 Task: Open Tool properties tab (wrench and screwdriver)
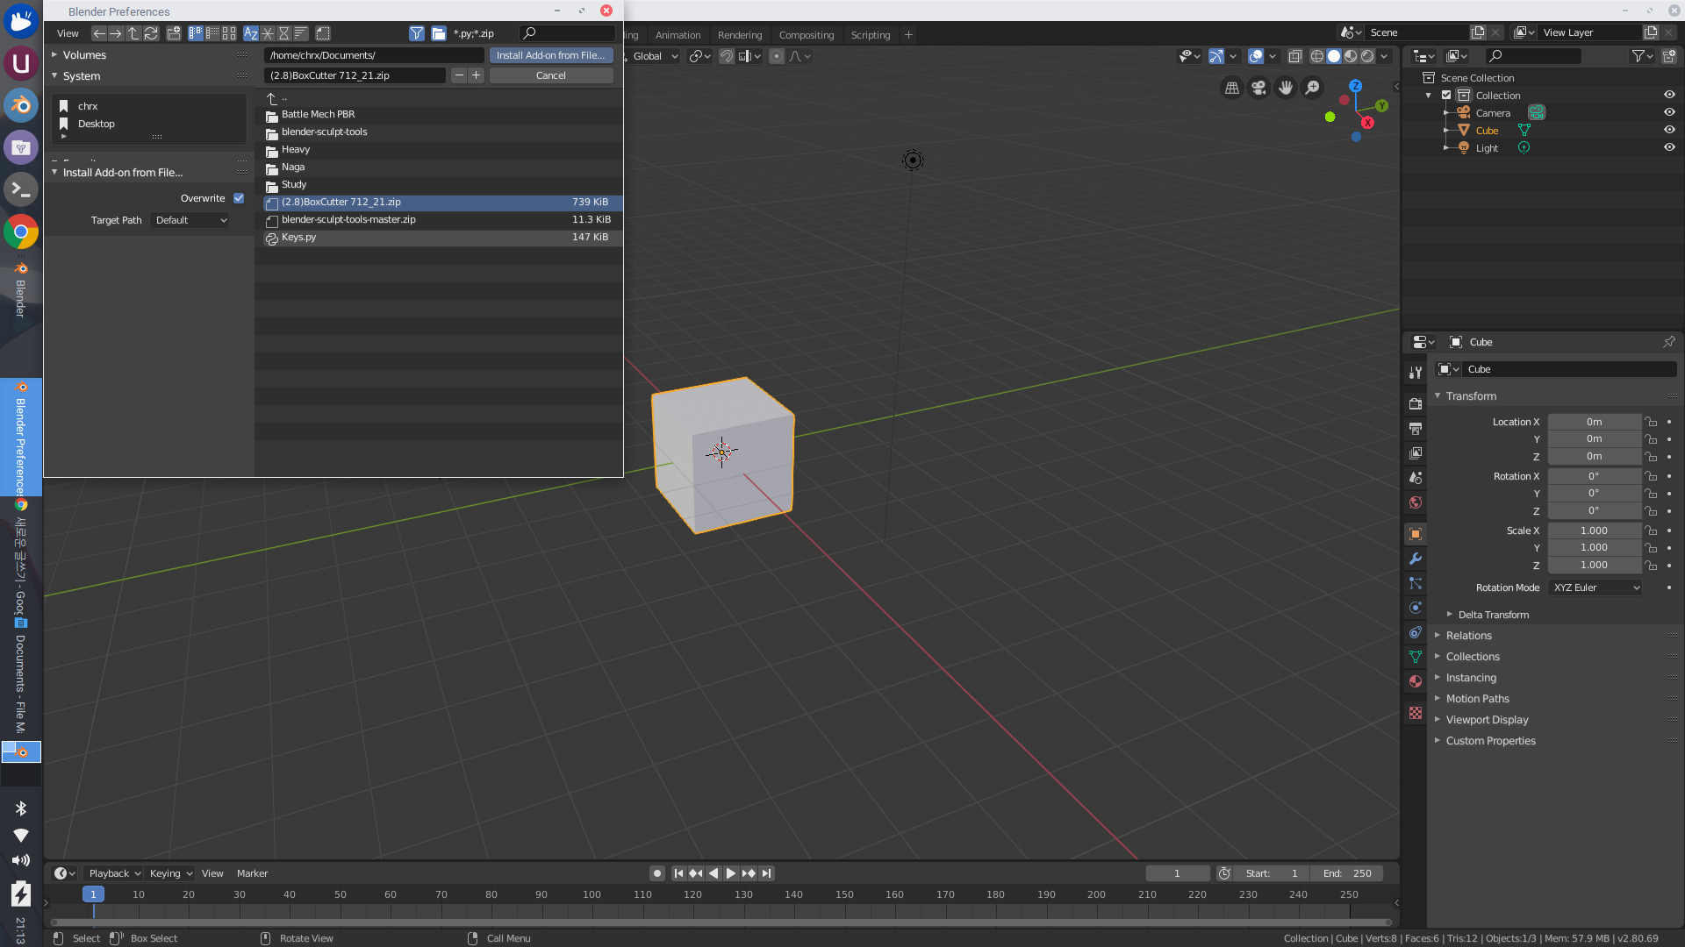click(1416, 373)
